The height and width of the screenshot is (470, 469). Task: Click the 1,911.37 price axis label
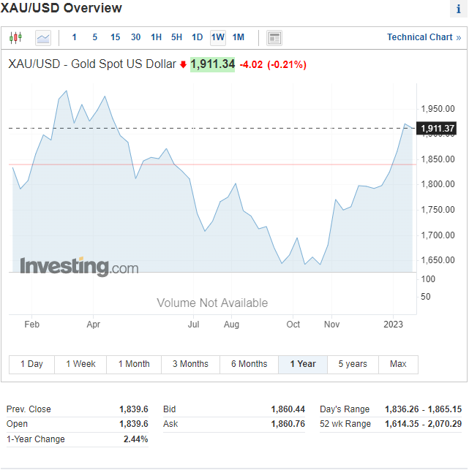coord(438,129)
